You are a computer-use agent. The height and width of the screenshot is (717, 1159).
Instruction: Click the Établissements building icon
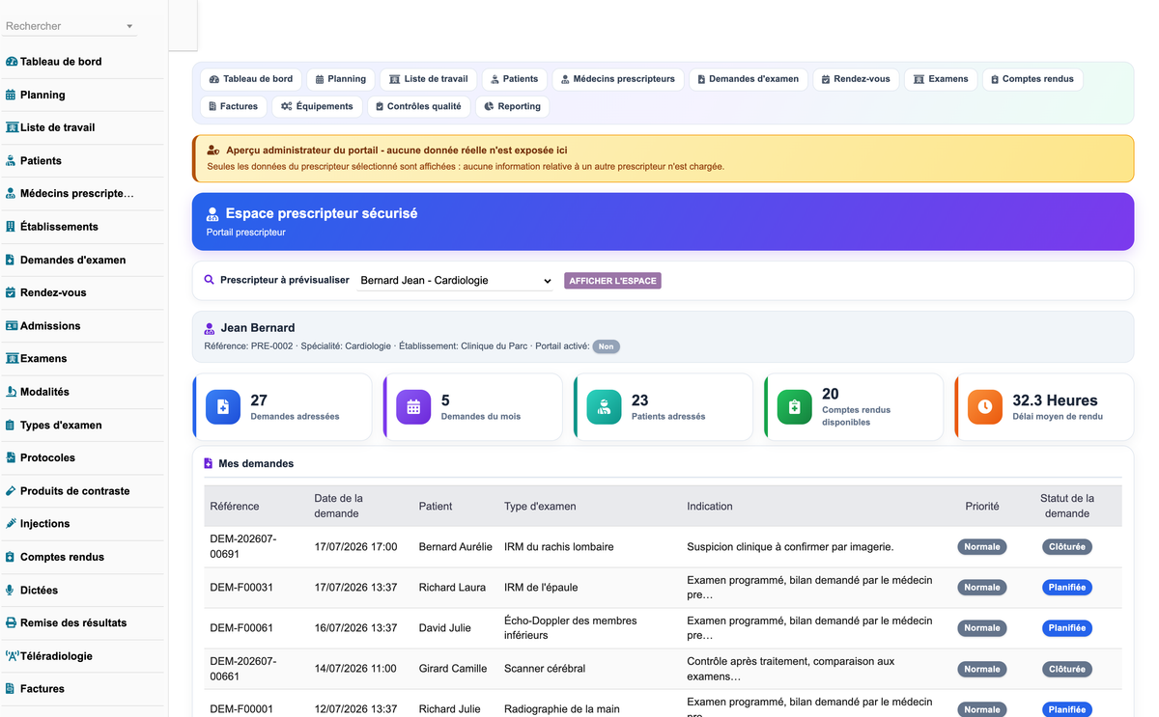pos(11,227)
